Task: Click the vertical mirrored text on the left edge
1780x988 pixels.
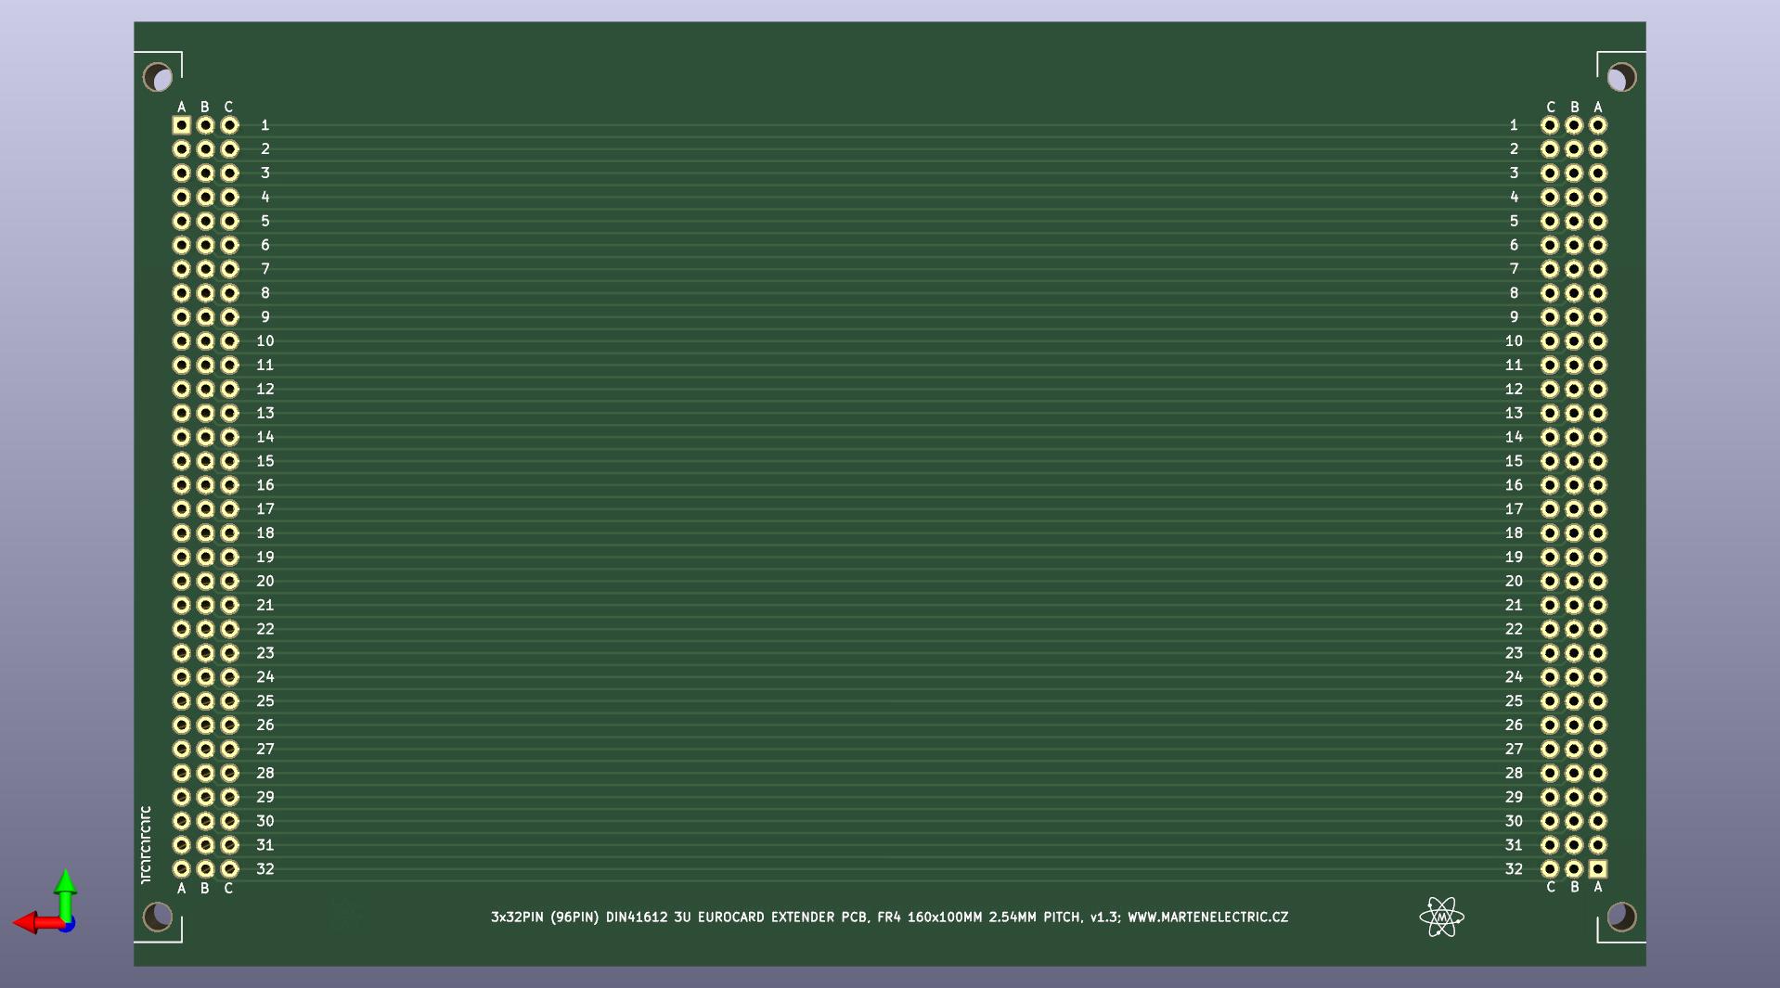Action: point(145,844)
